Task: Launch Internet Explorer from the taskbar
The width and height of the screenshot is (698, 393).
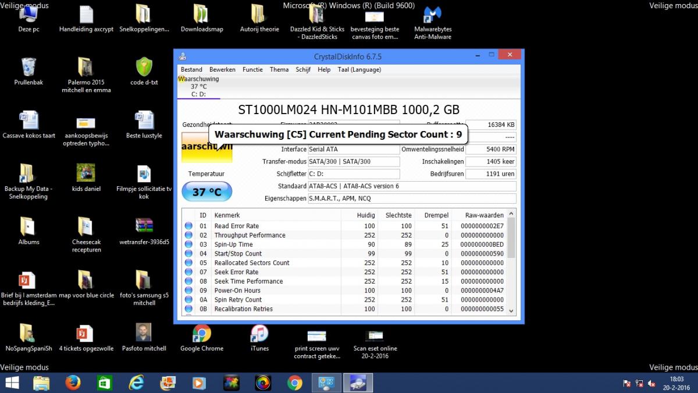Action: 136,383
